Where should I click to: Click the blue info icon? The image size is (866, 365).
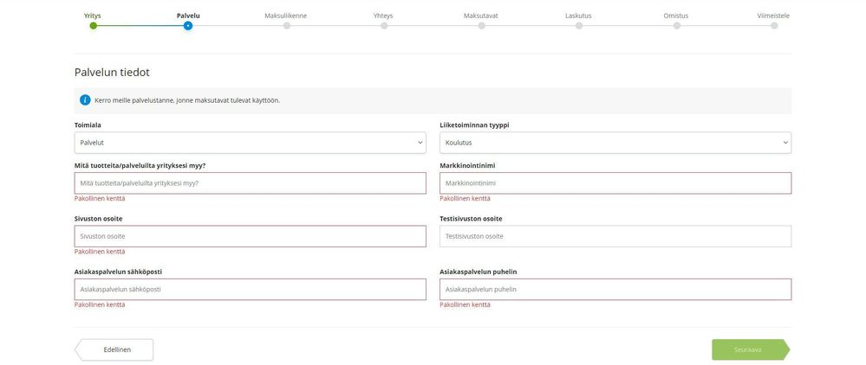point(85,100)
